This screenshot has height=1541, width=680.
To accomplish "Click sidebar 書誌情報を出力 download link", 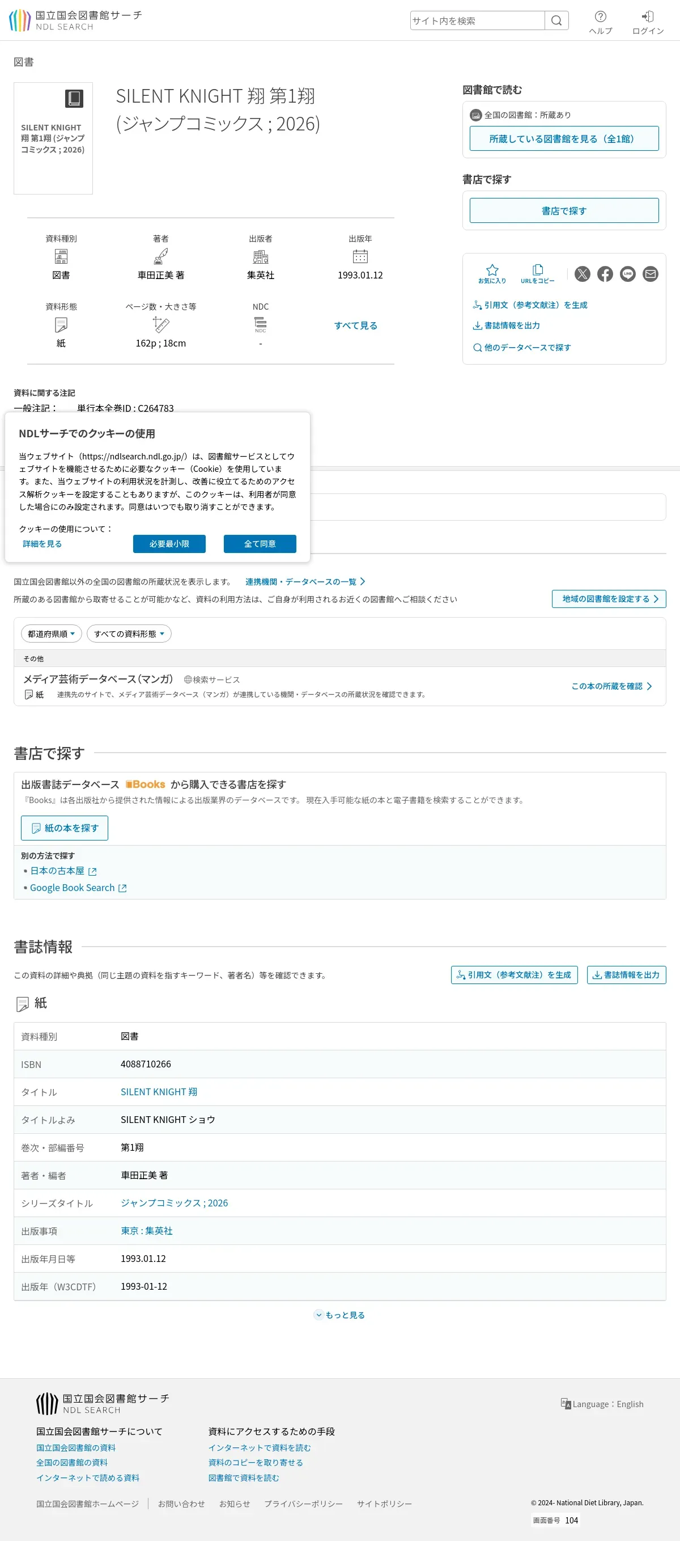I will point(506,326).
